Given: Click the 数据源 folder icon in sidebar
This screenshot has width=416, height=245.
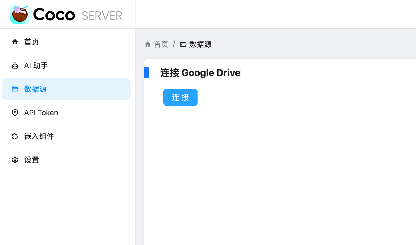Looking at the screenshot, I should coord(15,89).
